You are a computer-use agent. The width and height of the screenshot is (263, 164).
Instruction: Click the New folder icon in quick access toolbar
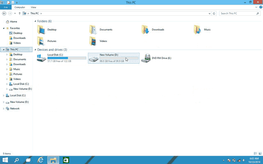click(13, 2)
